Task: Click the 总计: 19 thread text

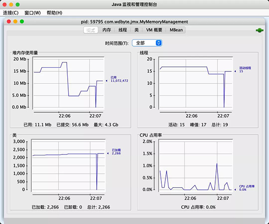Action: pos(220,125)
